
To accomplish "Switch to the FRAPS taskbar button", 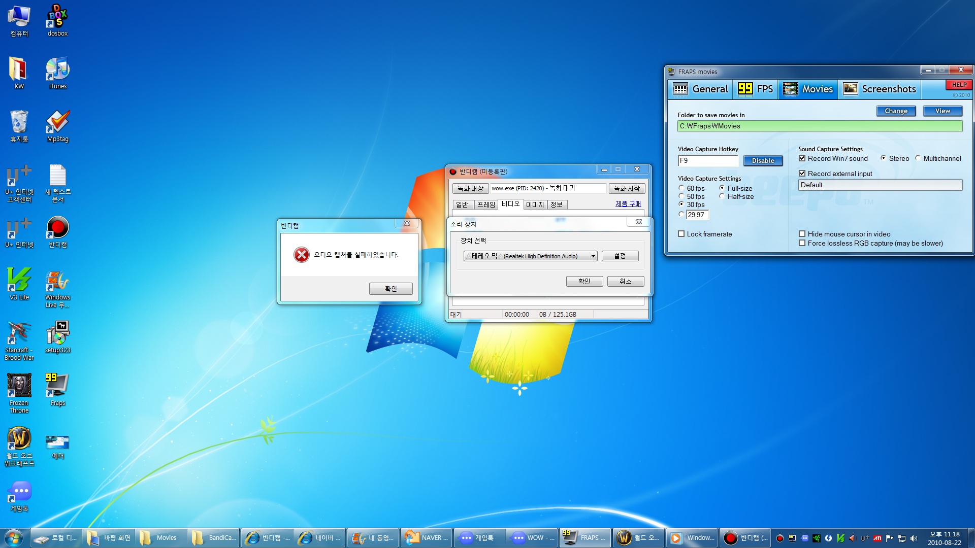I will [x=584, y=538].
